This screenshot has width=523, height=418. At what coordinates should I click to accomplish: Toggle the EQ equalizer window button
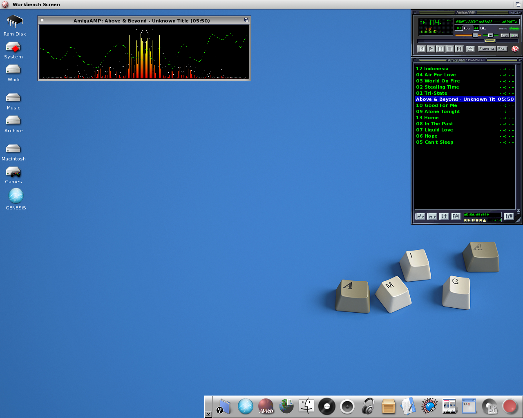tap(505, 36)
